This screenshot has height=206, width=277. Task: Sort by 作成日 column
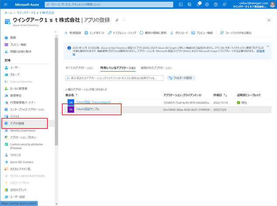point(220,95)
